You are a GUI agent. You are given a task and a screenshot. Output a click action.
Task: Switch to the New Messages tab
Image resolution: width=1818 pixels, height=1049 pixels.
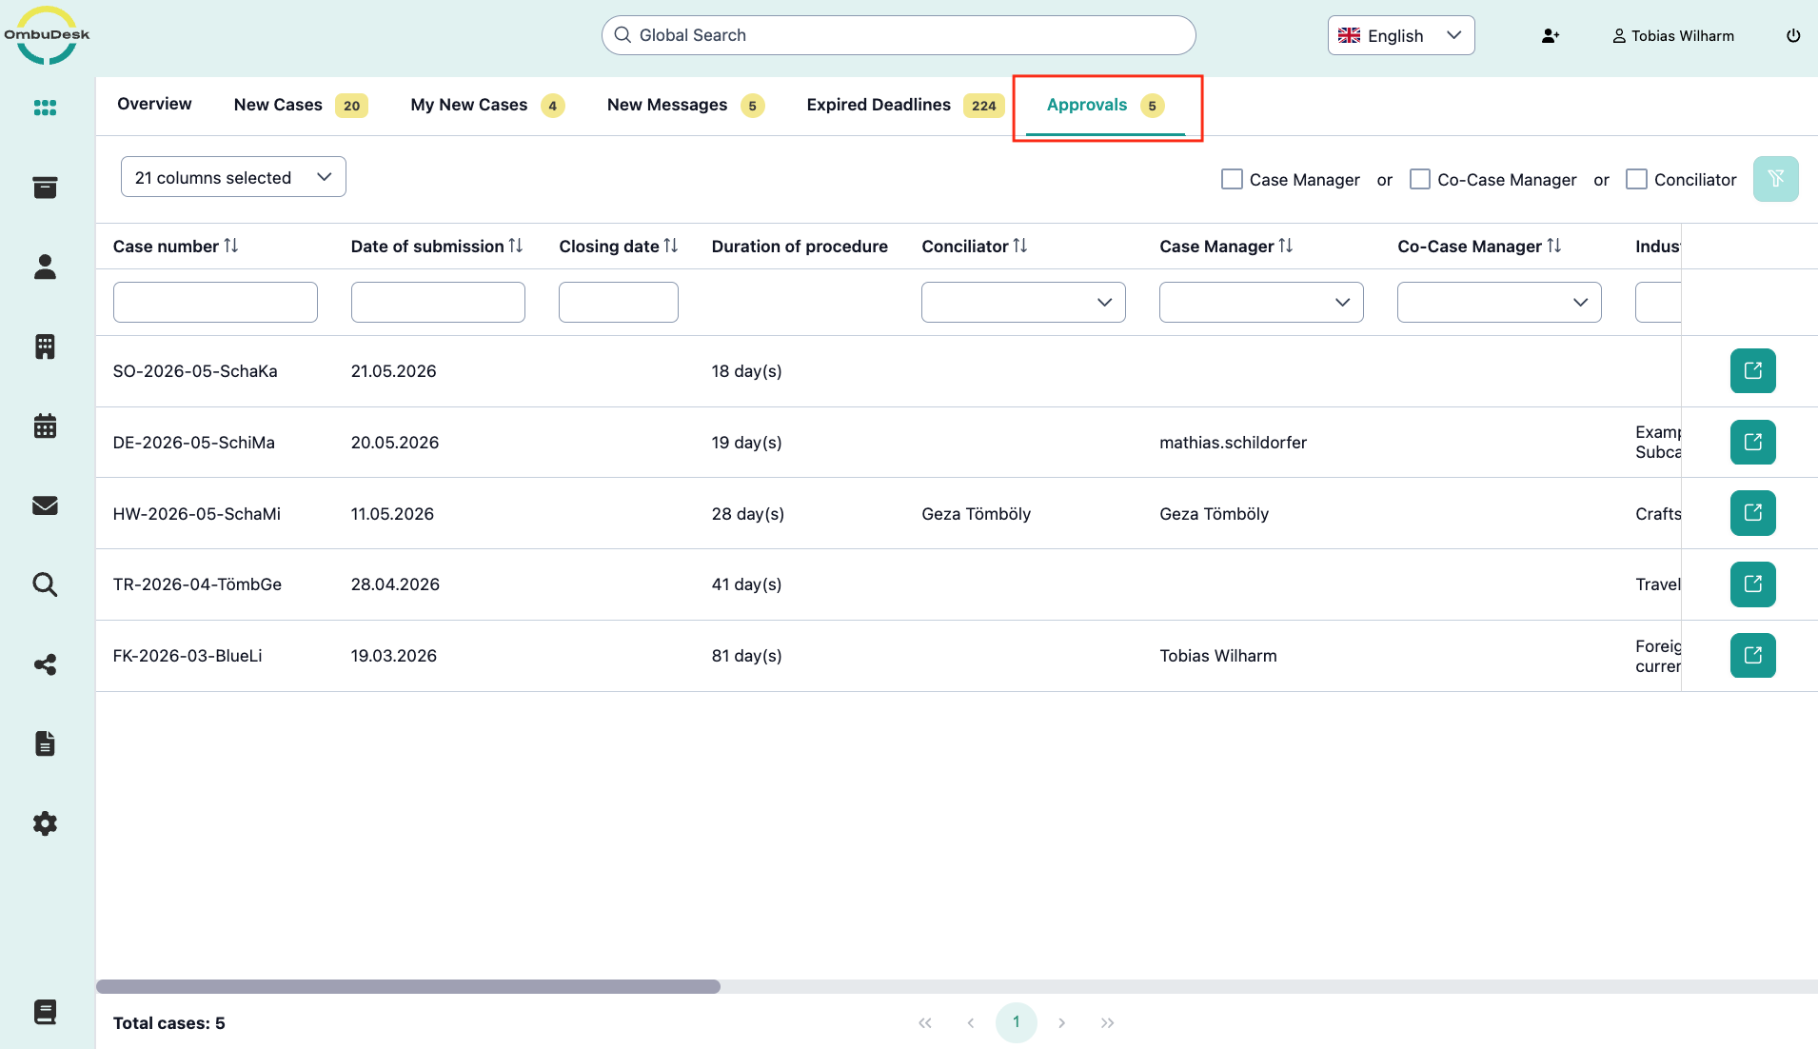point(685,105)
